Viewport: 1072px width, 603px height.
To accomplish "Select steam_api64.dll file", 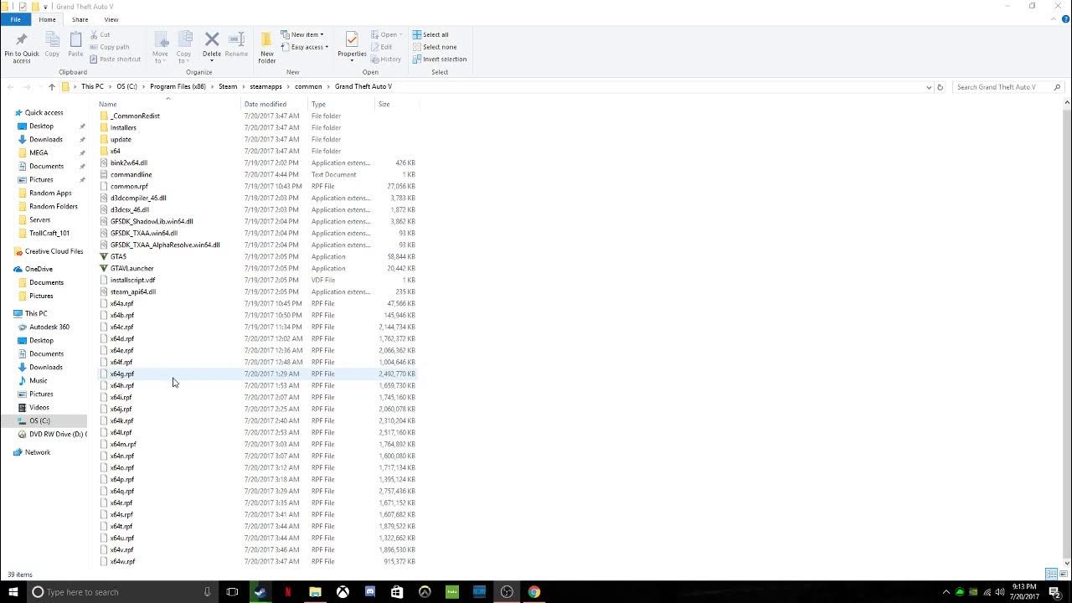I will 133,291.
